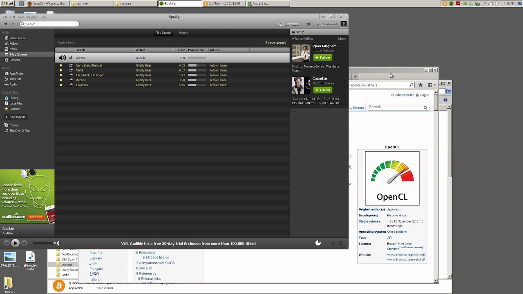Follow Cazzette
This screenshot has height=294, width=523.
point(322,90)
